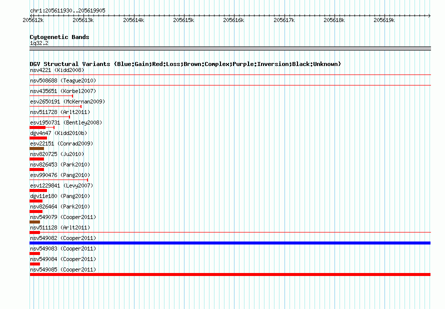Click the dgv4n47 (Kidd2010b) label
445x309 pixels.
(x=58, y=133)
